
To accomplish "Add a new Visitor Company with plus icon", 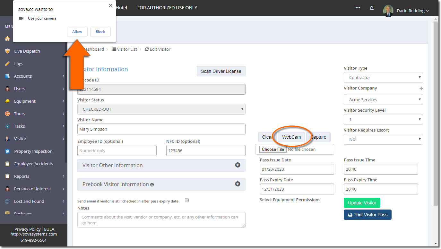I will 421,88.
